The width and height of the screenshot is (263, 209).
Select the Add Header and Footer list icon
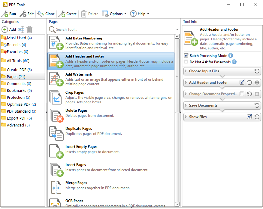pos(56,61)
